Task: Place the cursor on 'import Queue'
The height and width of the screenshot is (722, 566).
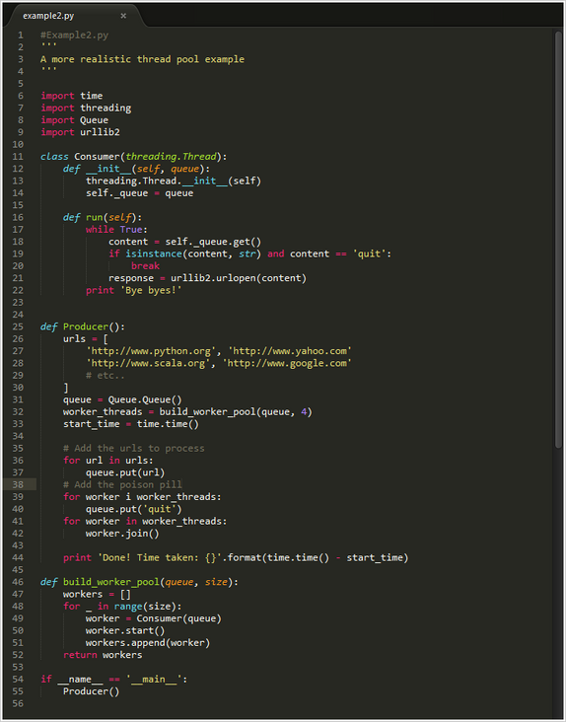Action: pos(75,120)
